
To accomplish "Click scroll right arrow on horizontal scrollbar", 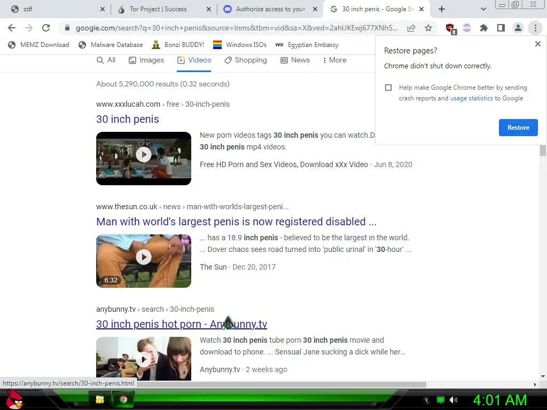I will click(x=535, y=384).
